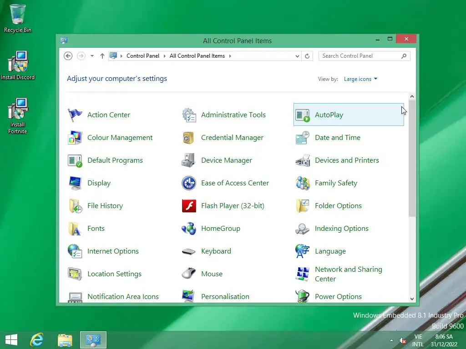Open the Action Center flag icon
Screen dimensions: 466x349
pos(75,115)
